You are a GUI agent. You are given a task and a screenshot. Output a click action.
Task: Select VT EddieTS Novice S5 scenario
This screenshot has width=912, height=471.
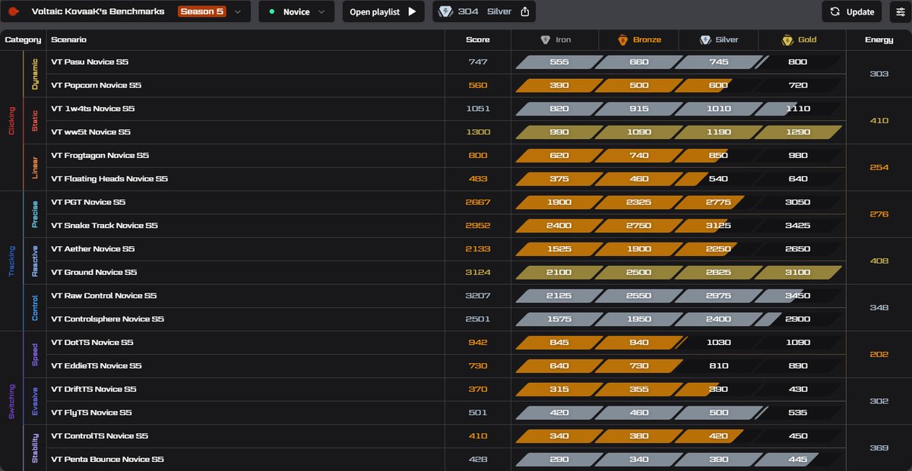tap(96, 366)
